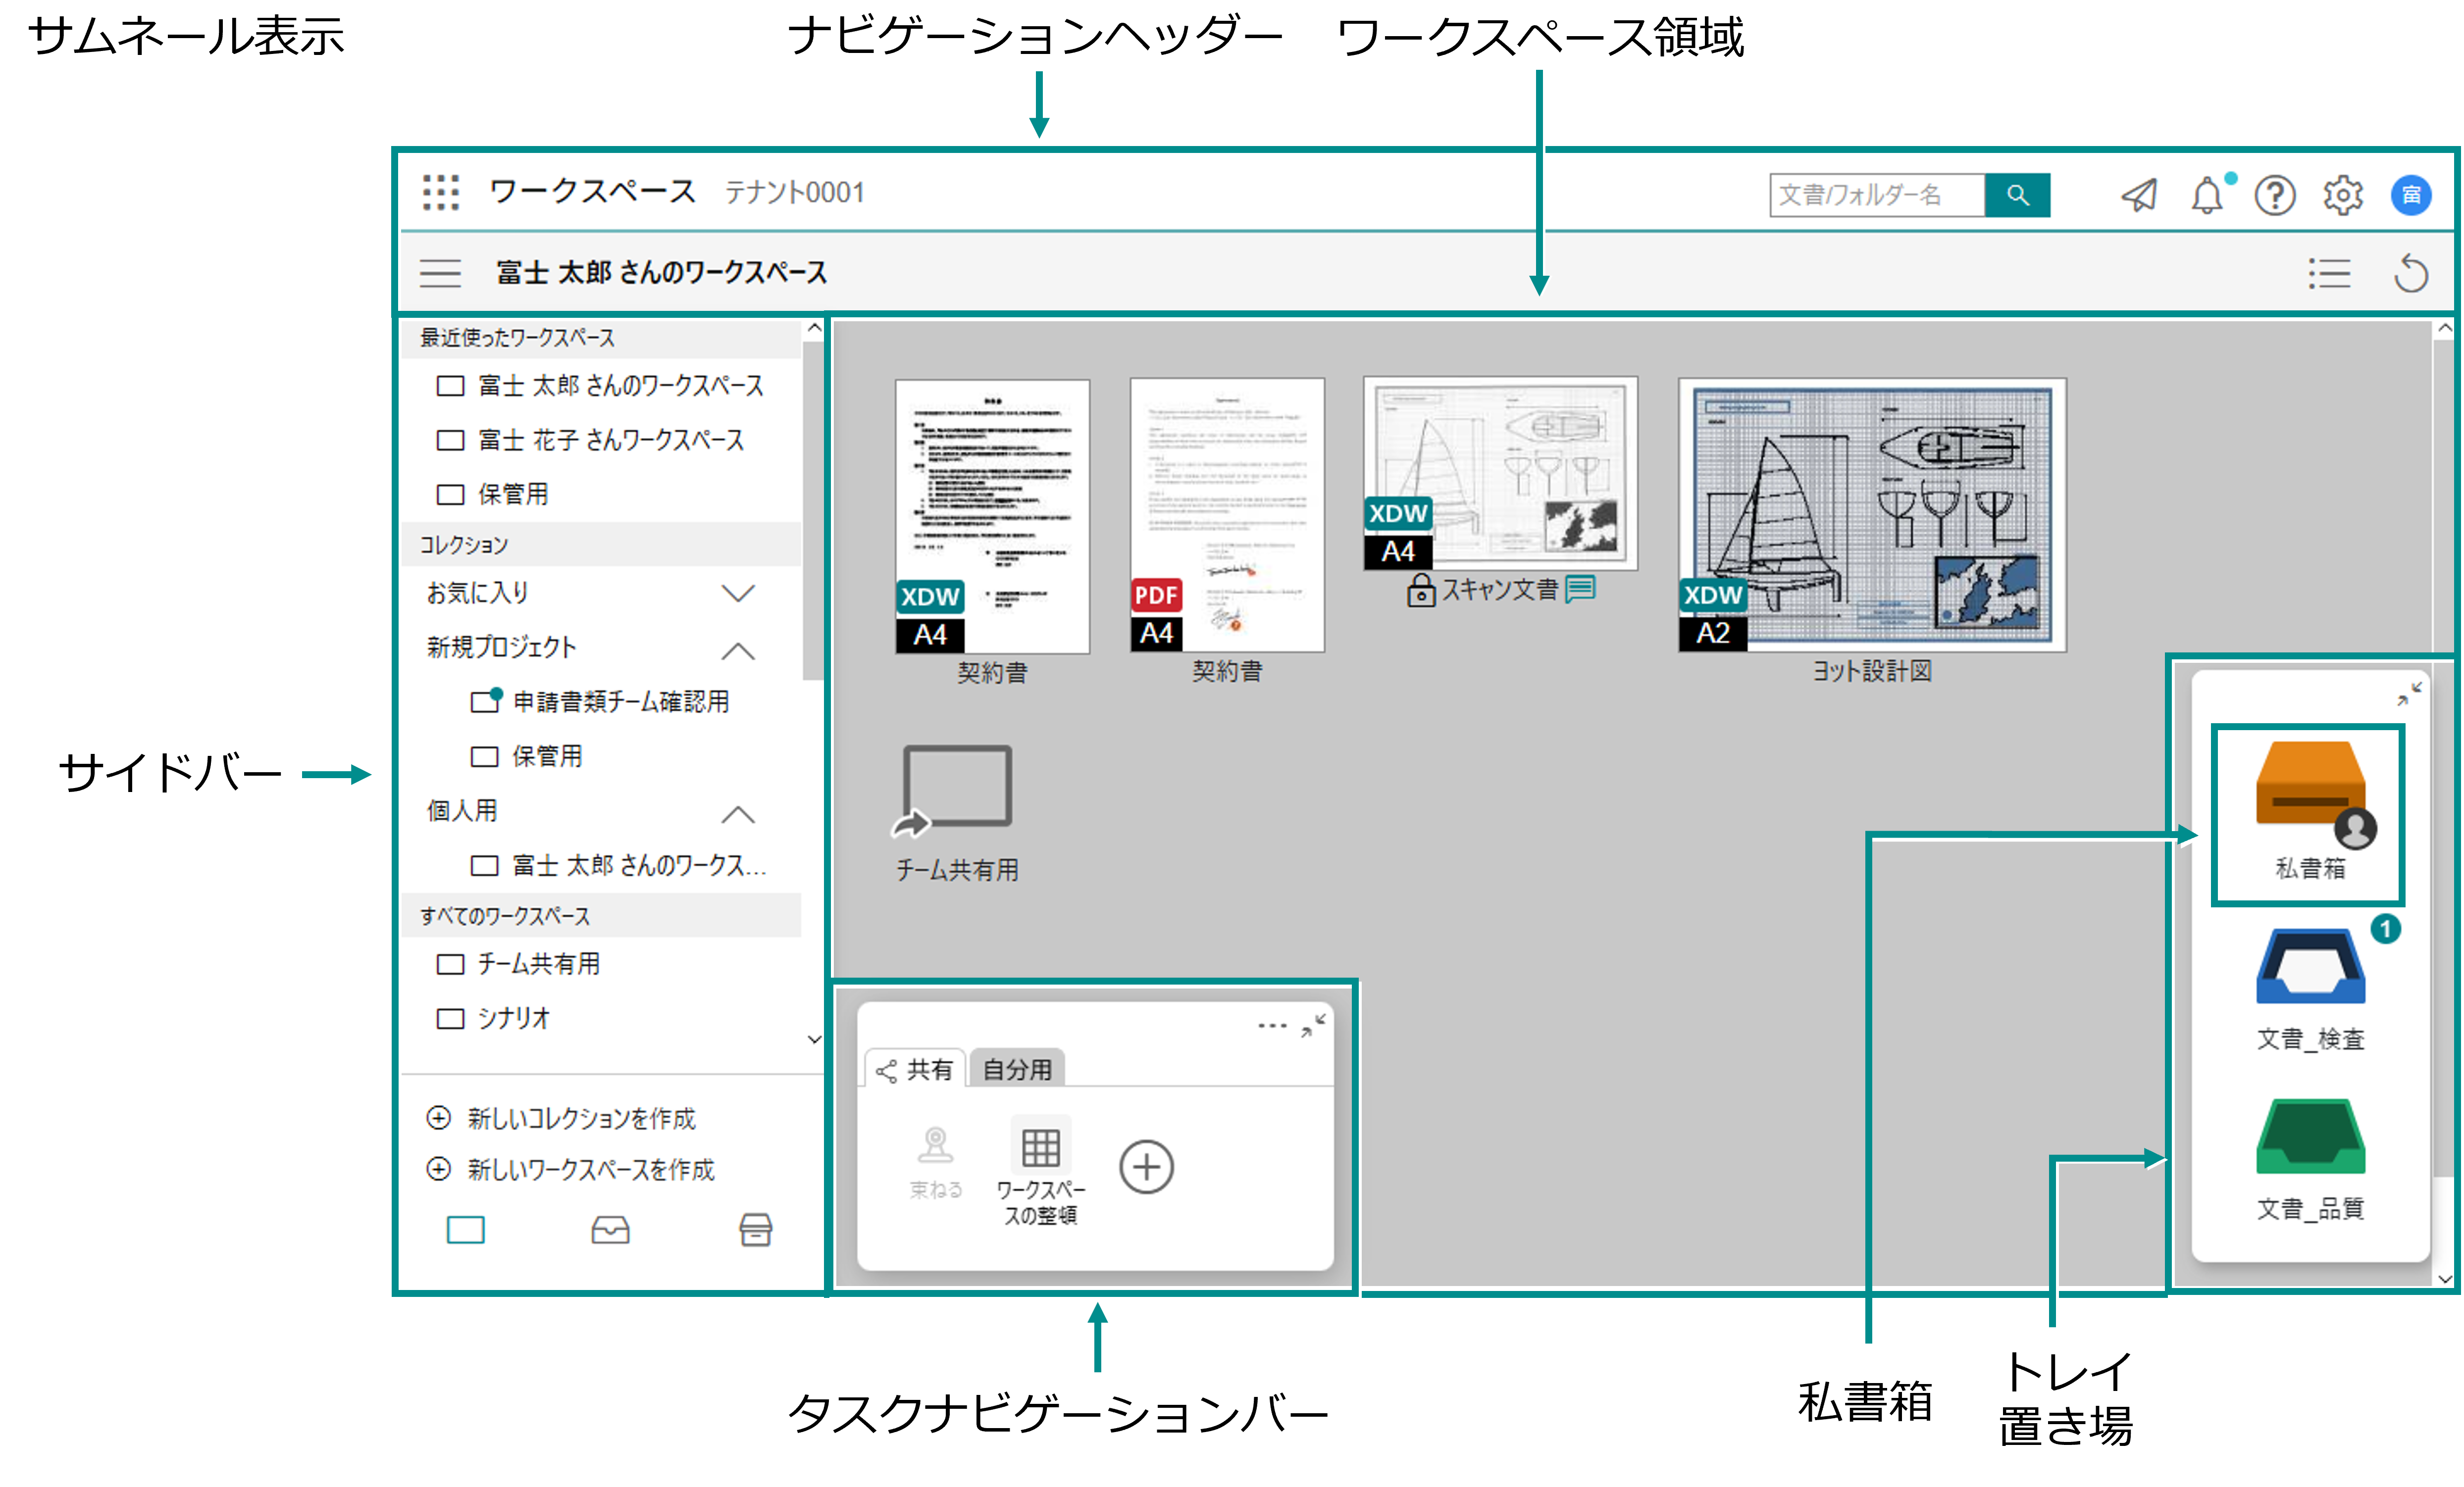Click the search magnifier button

[2017, 195]
